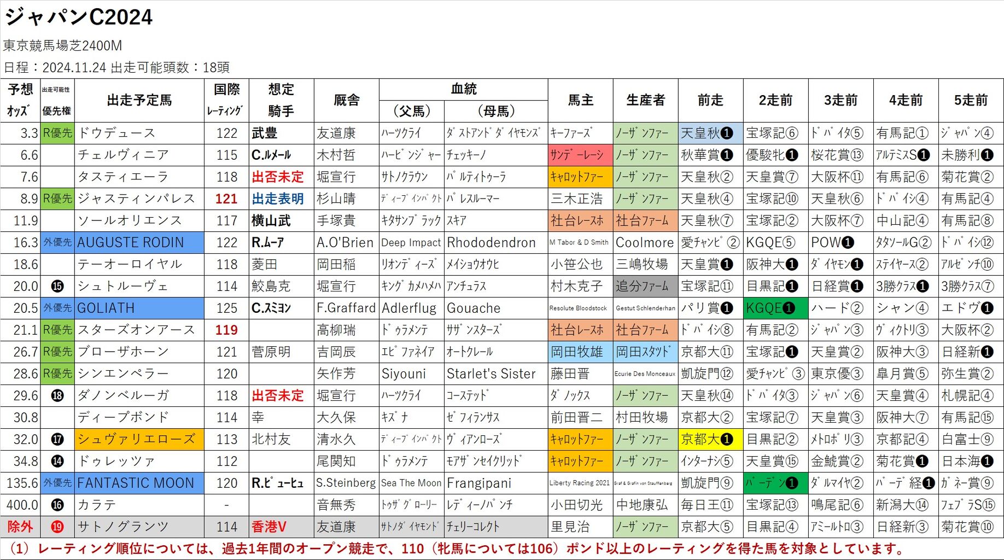
Task: Click the orange cell 'シュヴァリエローズ'
Action: point(139,439)
